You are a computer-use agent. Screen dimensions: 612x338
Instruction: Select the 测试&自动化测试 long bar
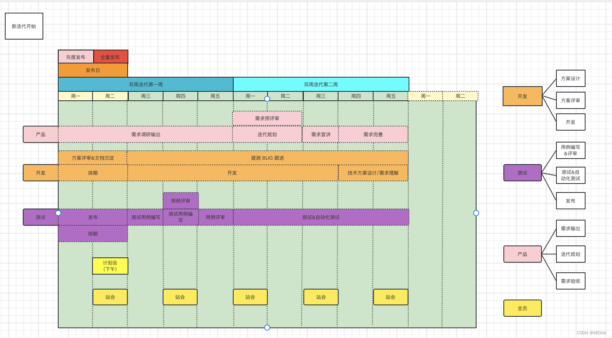[321, 217]
